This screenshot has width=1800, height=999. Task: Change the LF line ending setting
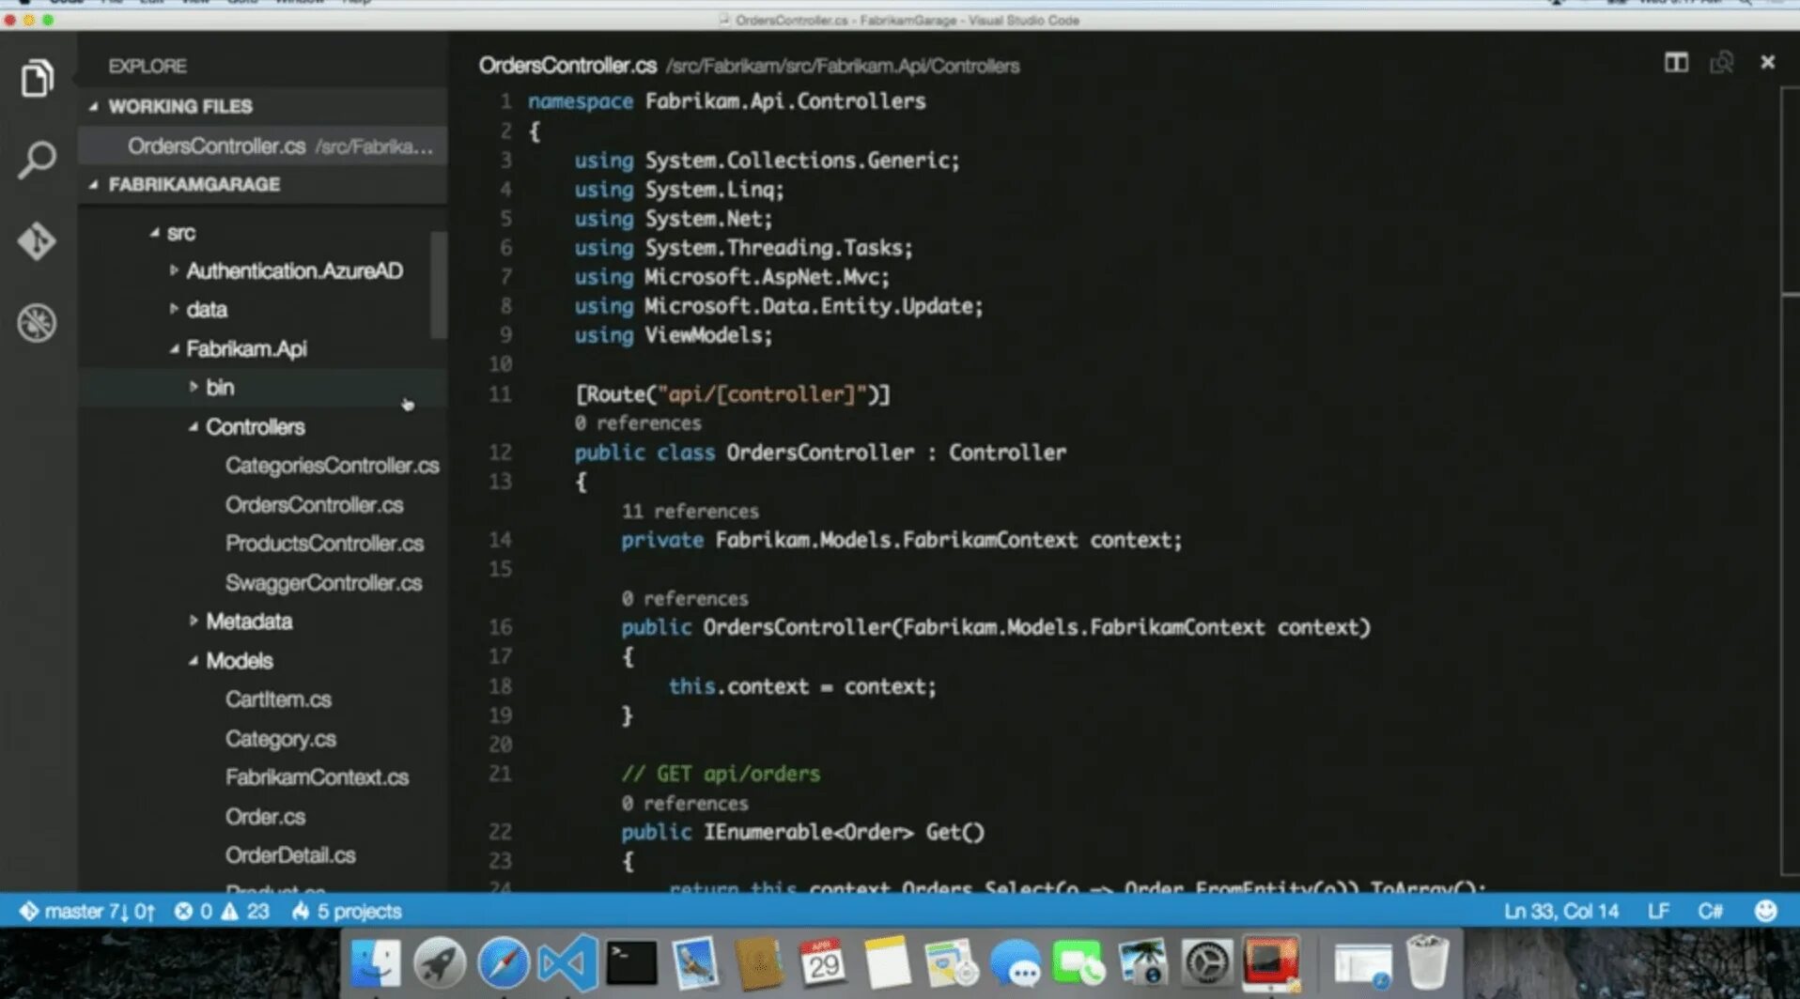[1658, 911]
